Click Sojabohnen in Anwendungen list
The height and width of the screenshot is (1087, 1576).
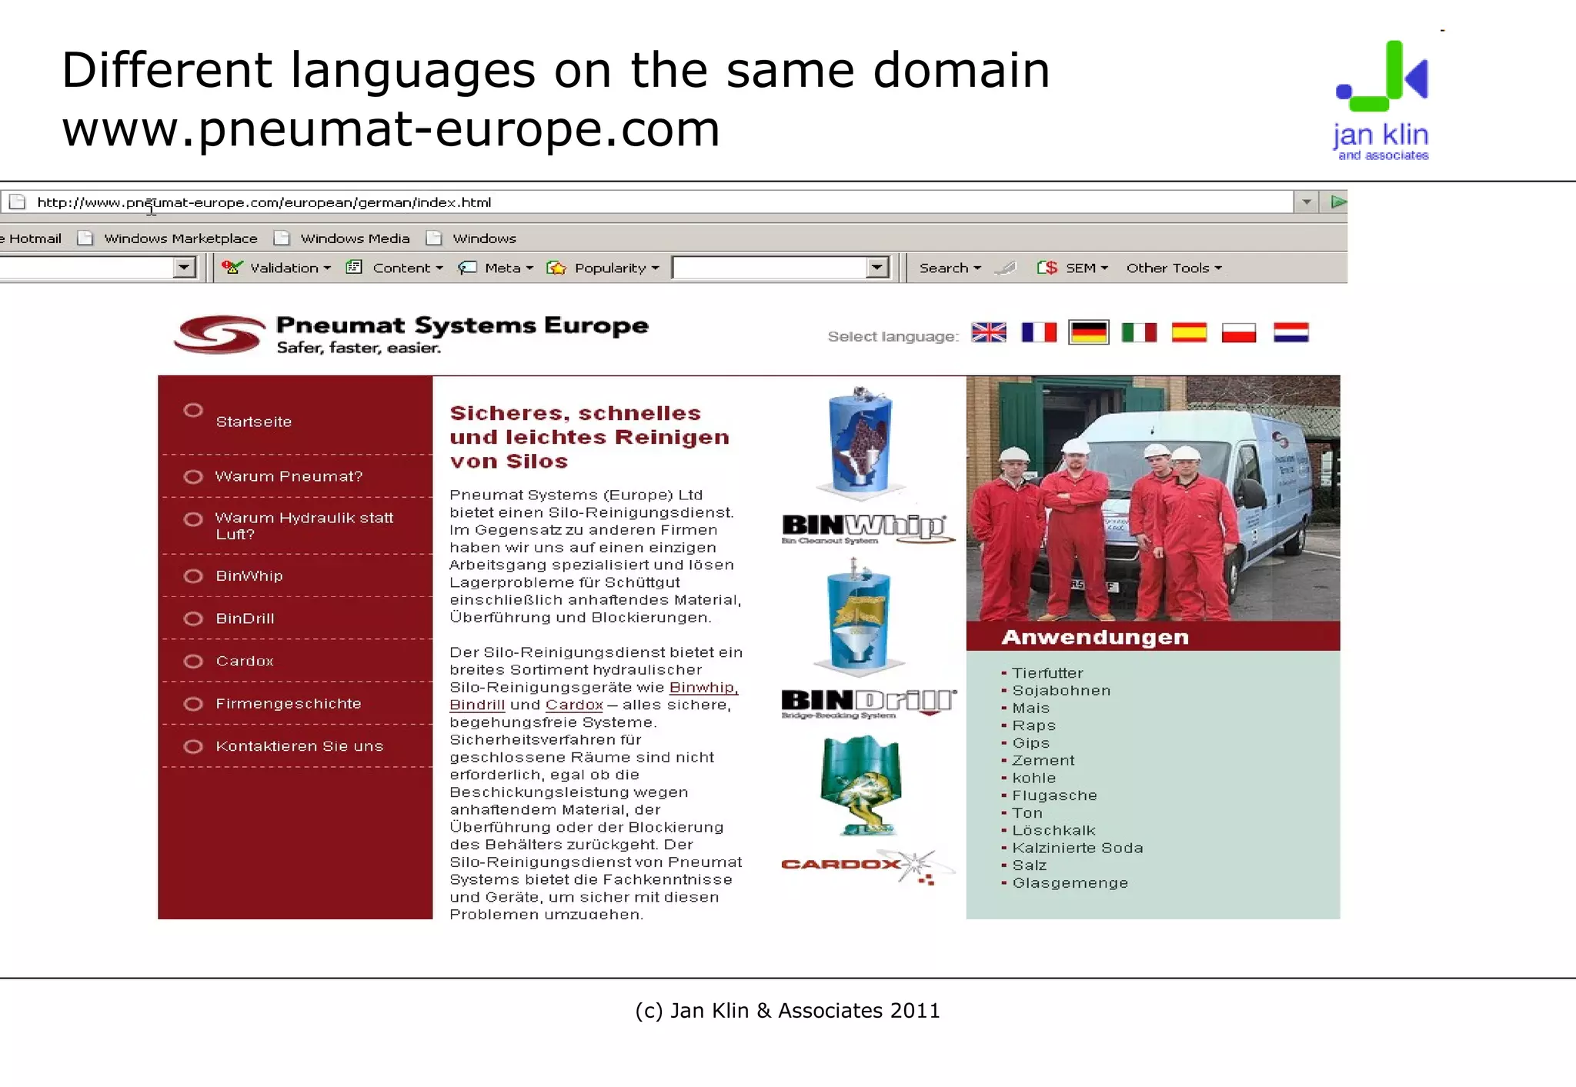1061,691
